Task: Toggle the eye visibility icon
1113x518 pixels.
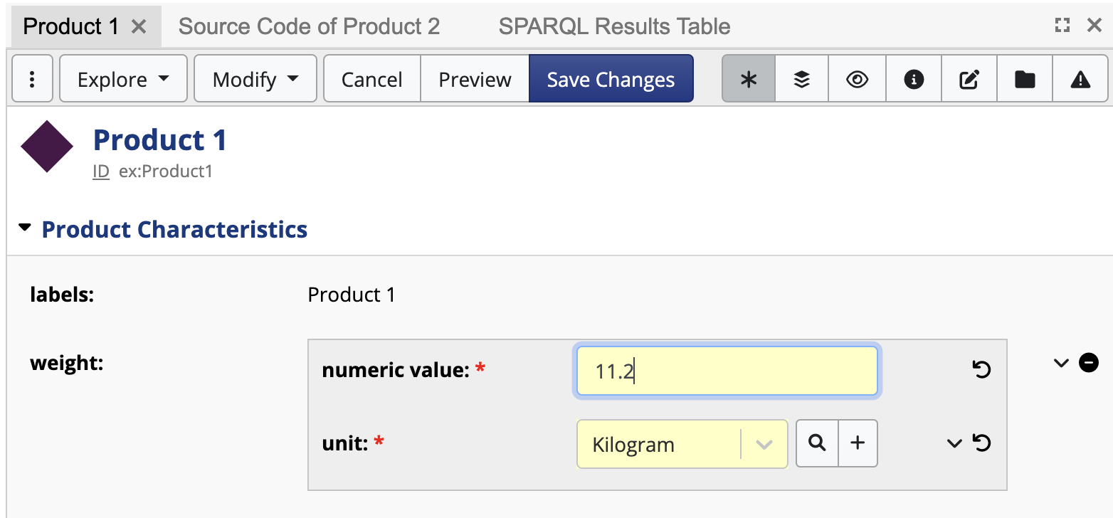Action: 858,79
